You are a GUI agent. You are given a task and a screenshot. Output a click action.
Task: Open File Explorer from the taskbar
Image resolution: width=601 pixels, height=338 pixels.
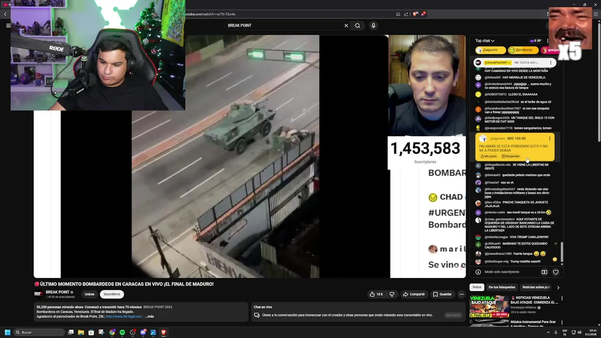81,332
